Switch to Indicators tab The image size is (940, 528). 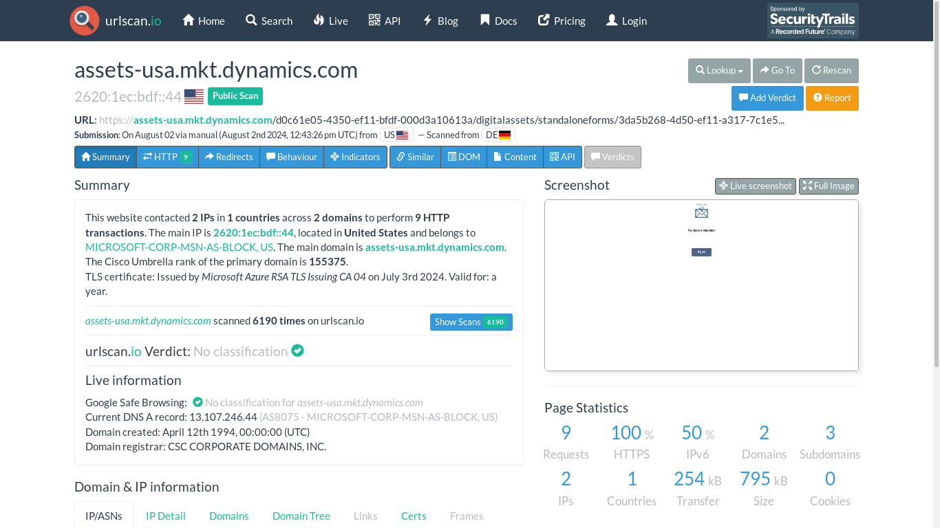pos(355,157)
